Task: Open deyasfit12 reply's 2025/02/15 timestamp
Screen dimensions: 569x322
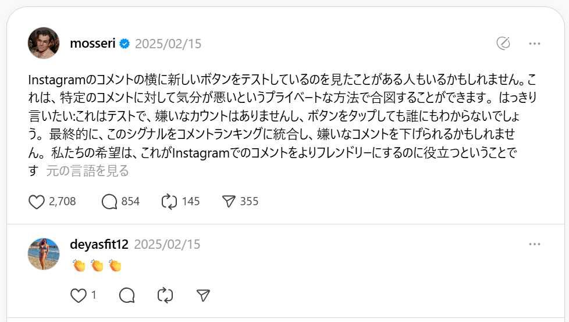Action: (x=167, y=245)
